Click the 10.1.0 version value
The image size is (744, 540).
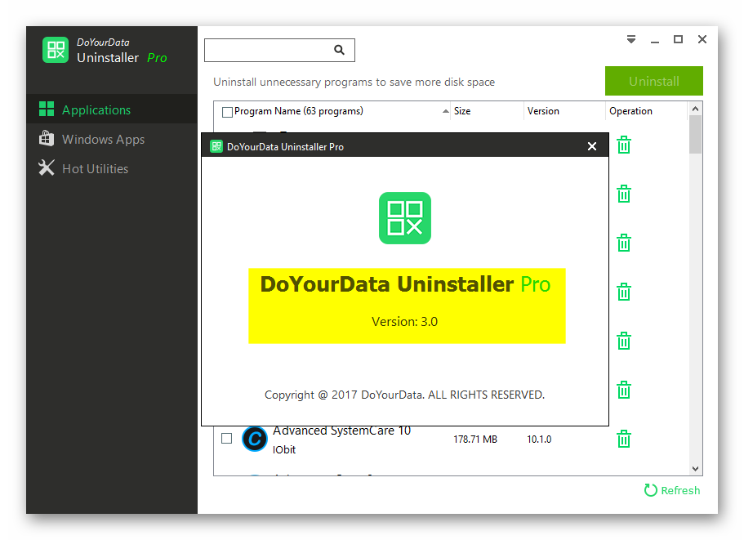tap(539, 440)
